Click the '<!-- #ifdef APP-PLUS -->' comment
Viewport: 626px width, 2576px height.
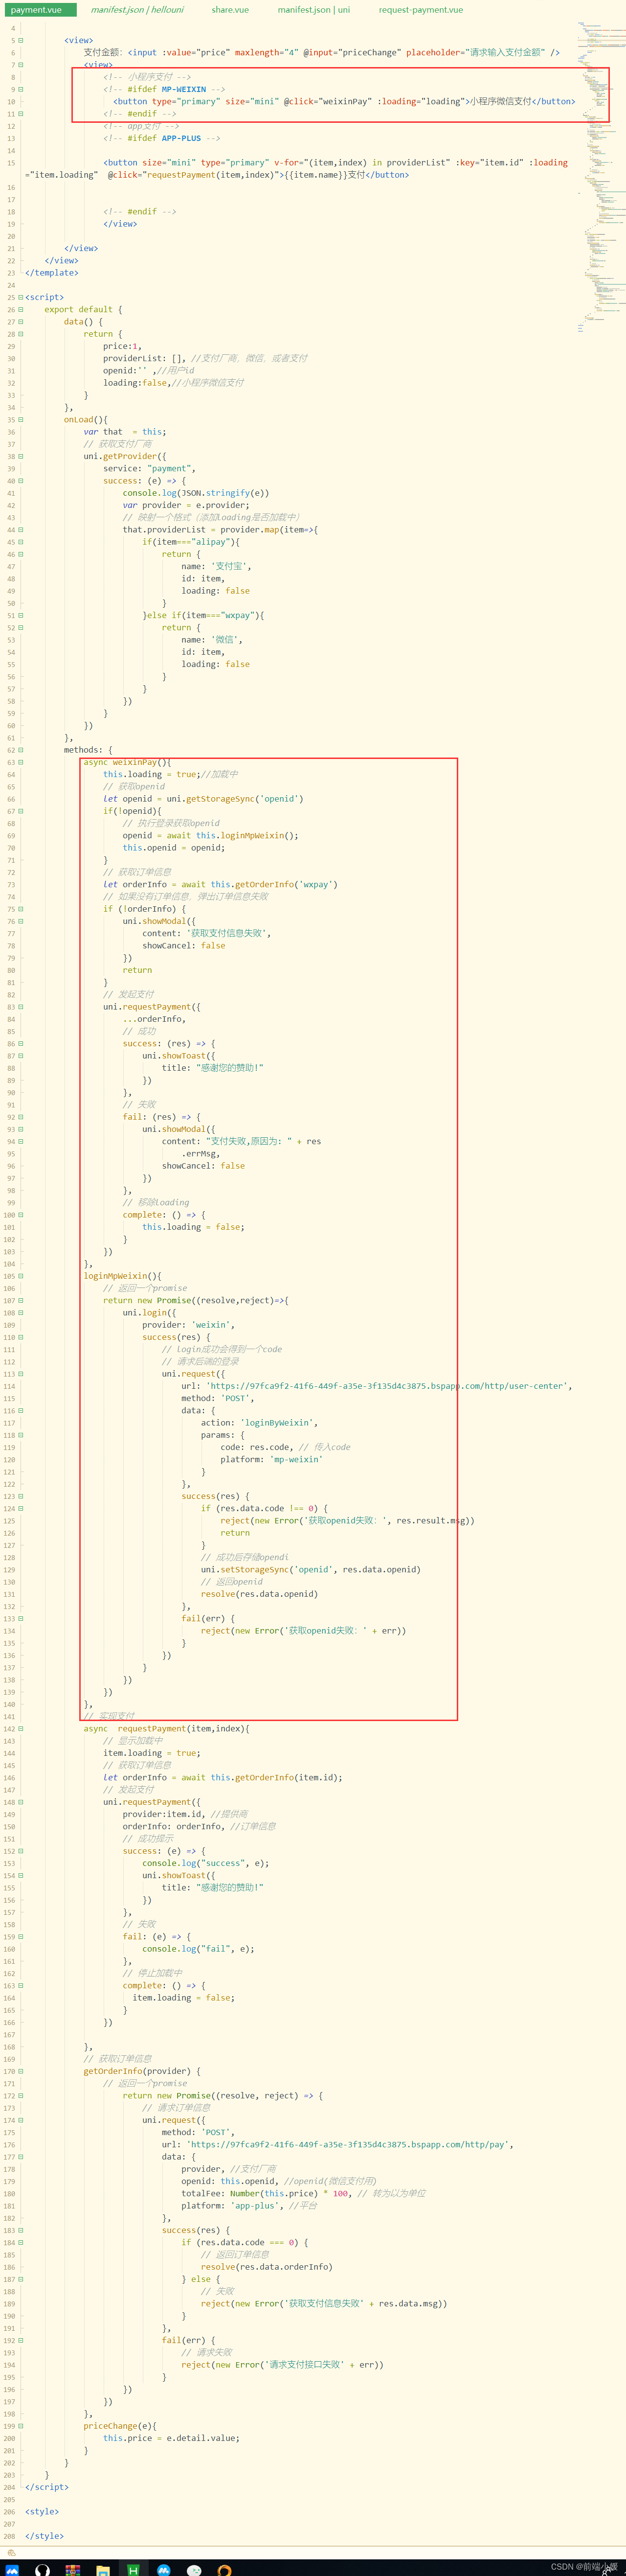pos(162,138)
